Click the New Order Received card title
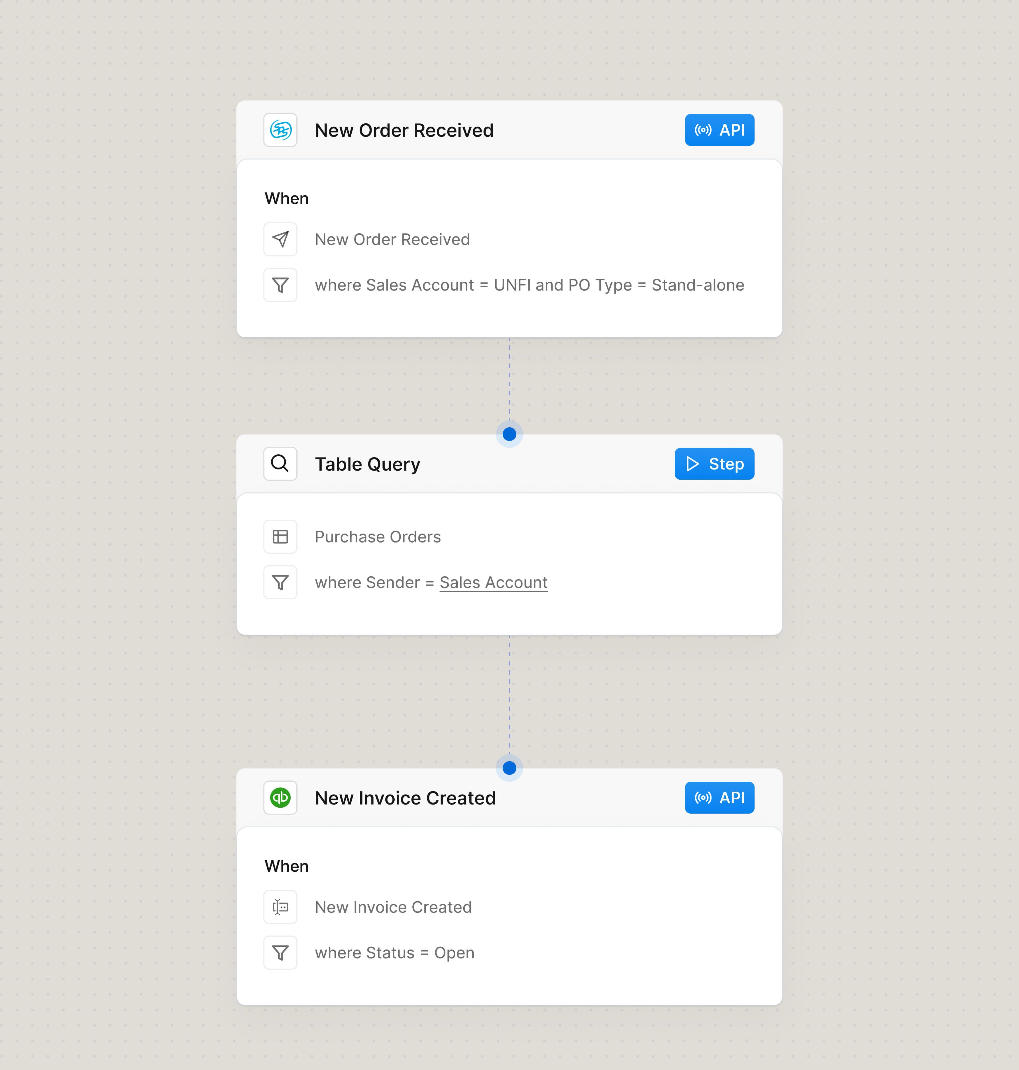1019x1070 pixels. pyautogui.click(x=404, y=130)
